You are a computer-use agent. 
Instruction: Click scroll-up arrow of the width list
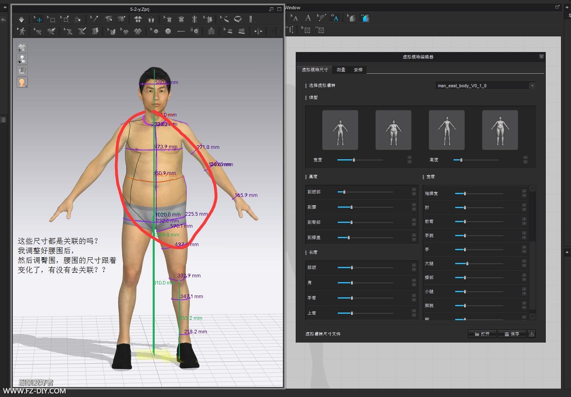coord(533,188)
